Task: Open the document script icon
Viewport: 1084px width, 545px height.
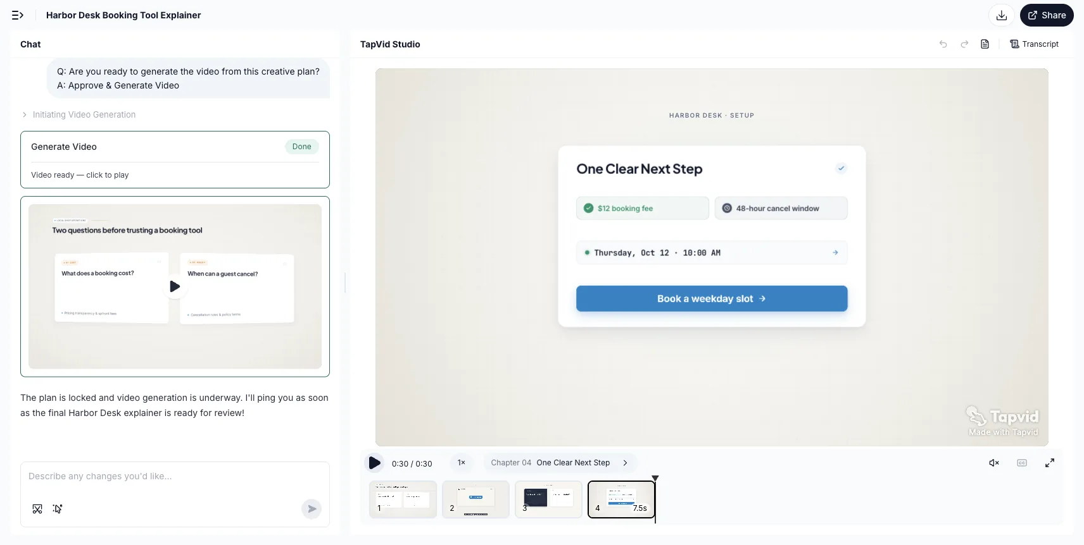Action: point(985,44)
